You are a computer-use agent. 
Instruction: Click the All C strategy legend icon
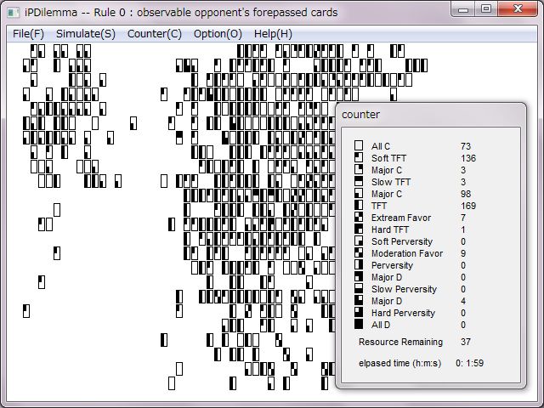tap(359, 145)
